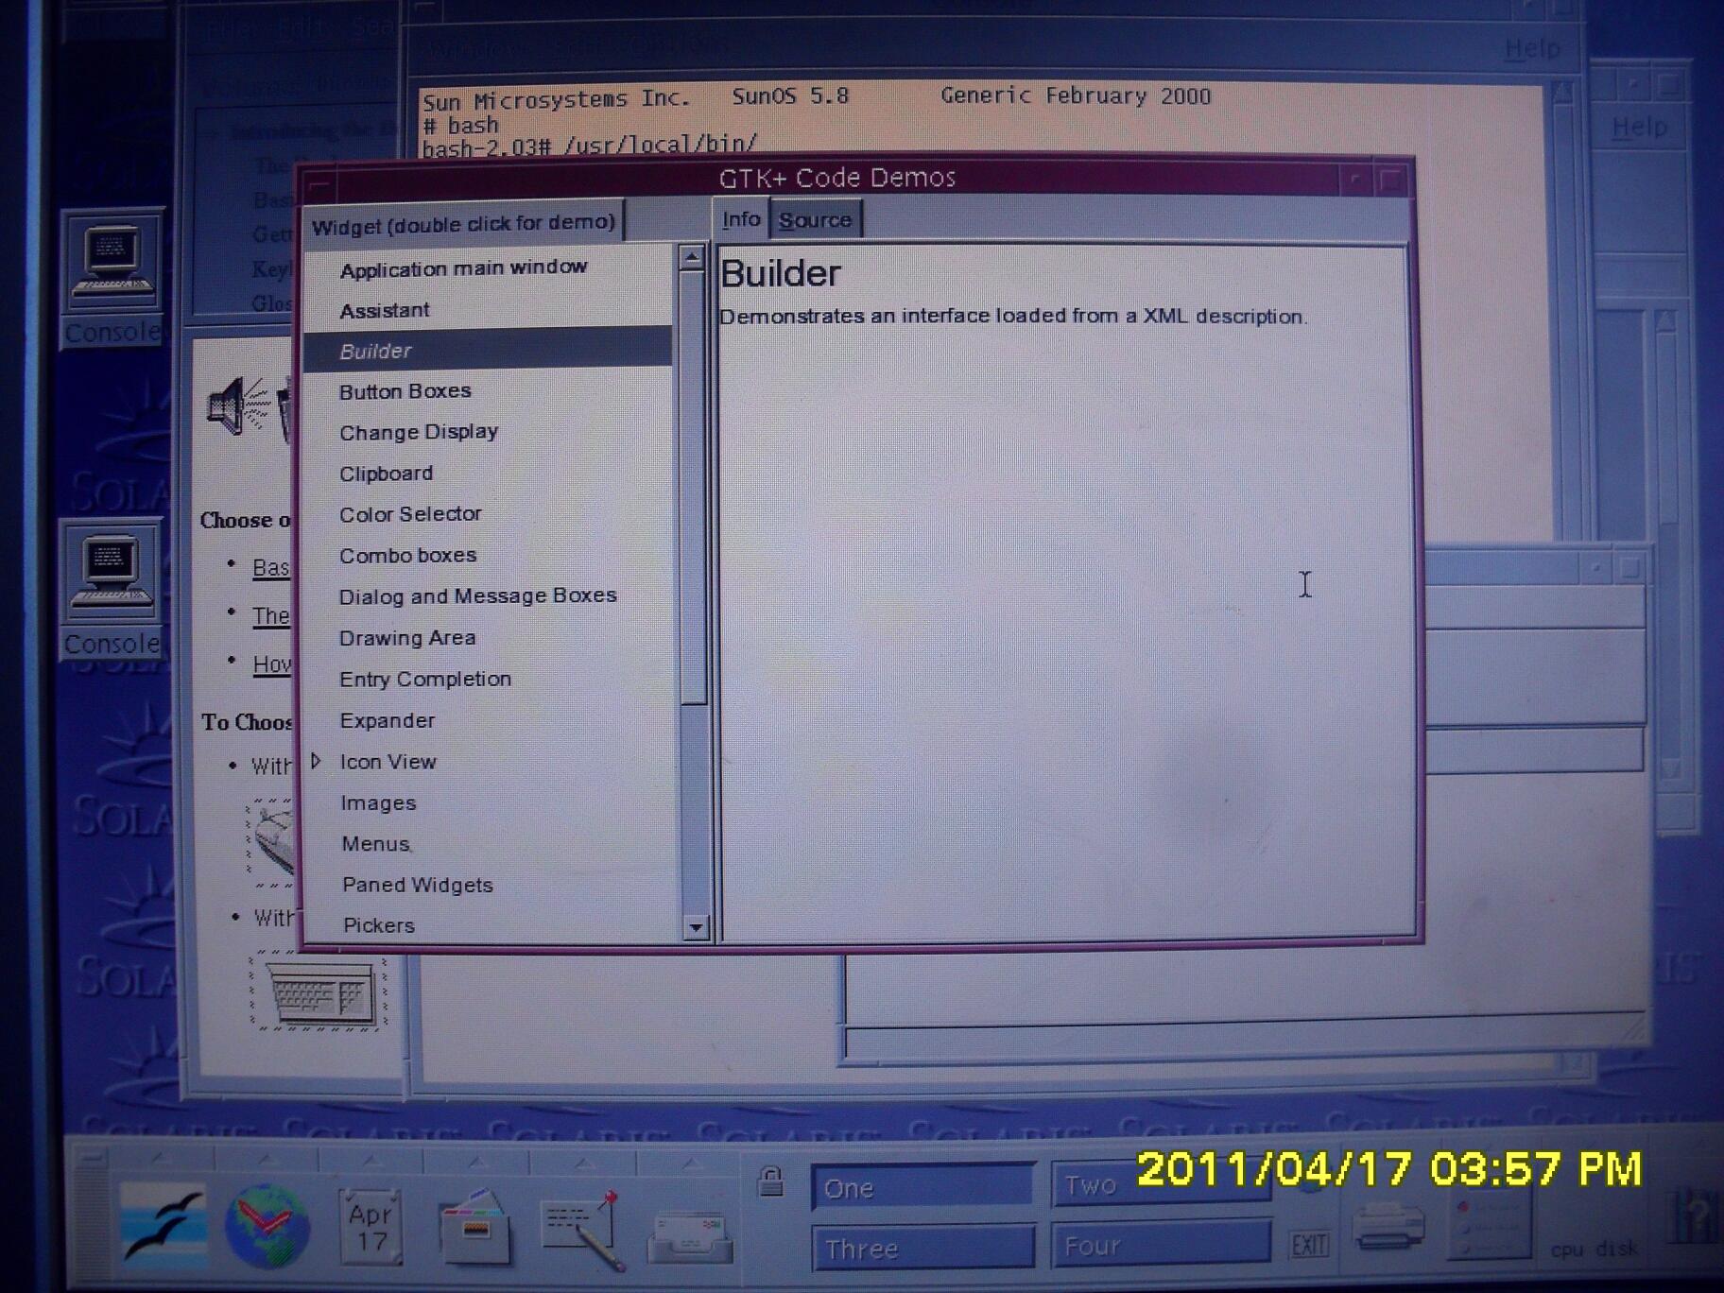Click the demo list scrollbar down arrow
This screenshot has width=1724, height=1293.
pyautogui.click(x=696, y=928)
